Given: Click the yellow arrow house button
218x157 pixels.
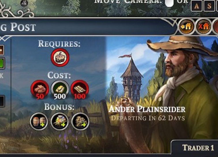Looking at the screenshot, I should coord(187,26).
